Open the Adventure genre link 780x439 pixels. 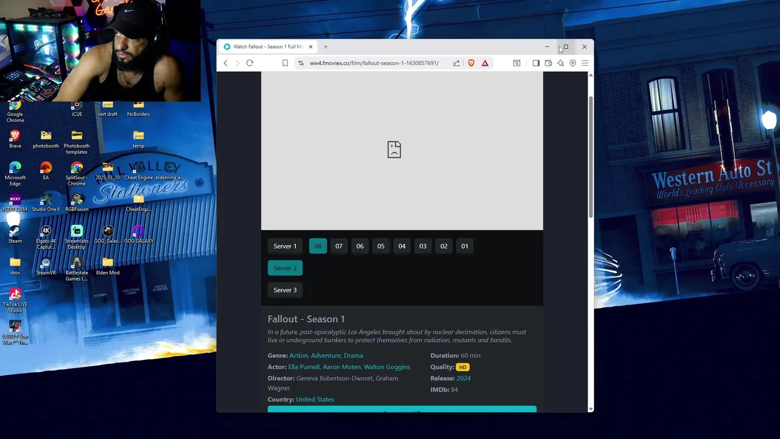pos(325,355)
